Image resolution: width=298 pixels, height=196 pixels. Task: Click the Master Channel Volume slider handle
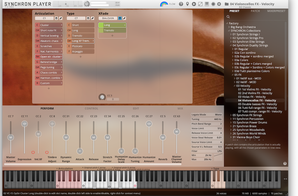point(177,132)
